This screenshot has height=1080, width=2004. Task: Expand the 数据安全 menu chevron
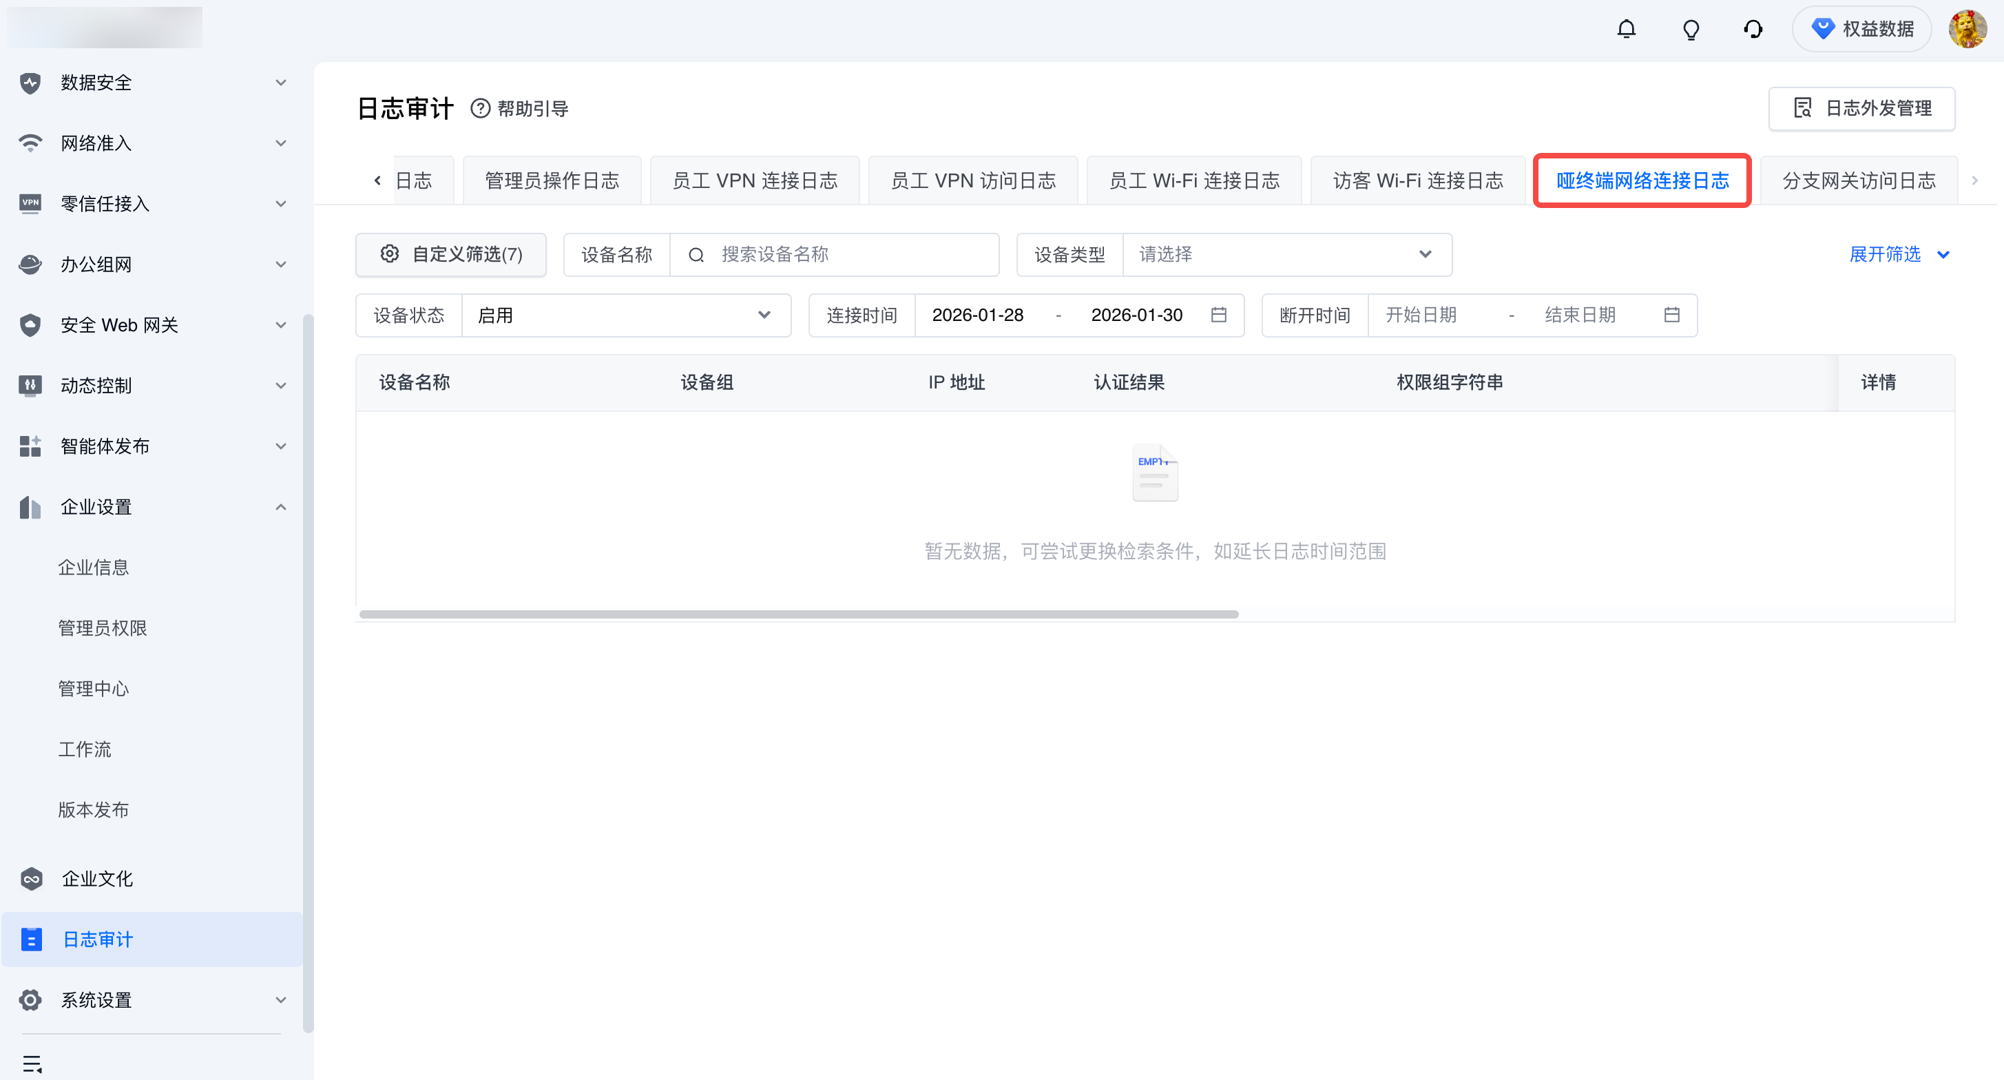(281, 83)
